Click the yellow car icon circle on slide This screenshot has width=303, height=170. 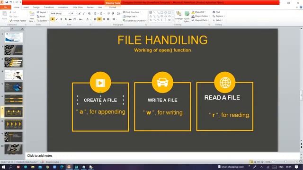162,82
